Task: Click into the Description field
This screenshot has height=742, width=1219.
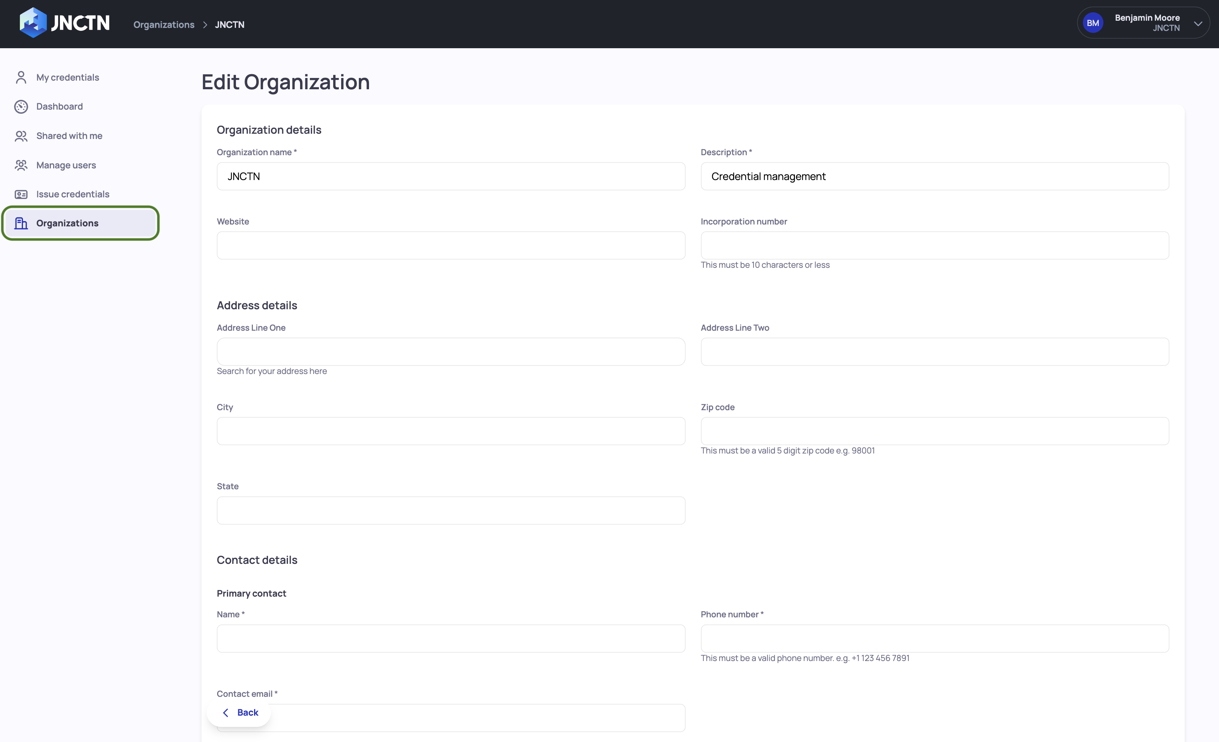Action: click(x=934, y=177)
